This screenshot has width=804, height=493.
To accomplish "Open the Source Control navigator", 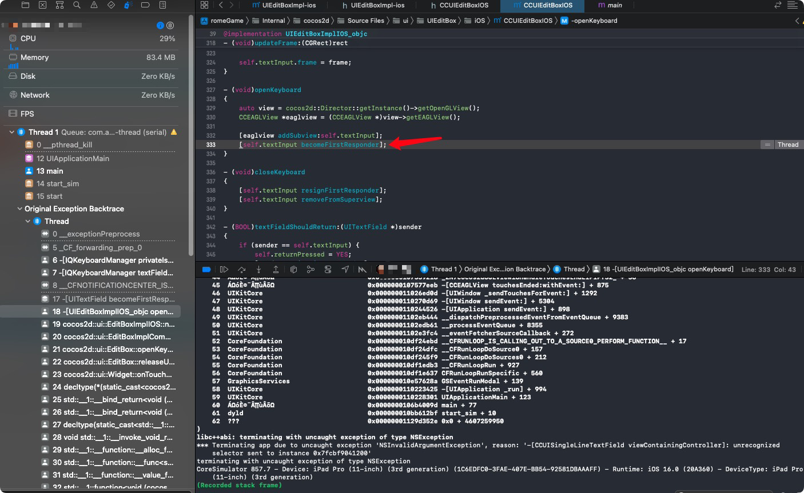I will (x=42, y=5).
